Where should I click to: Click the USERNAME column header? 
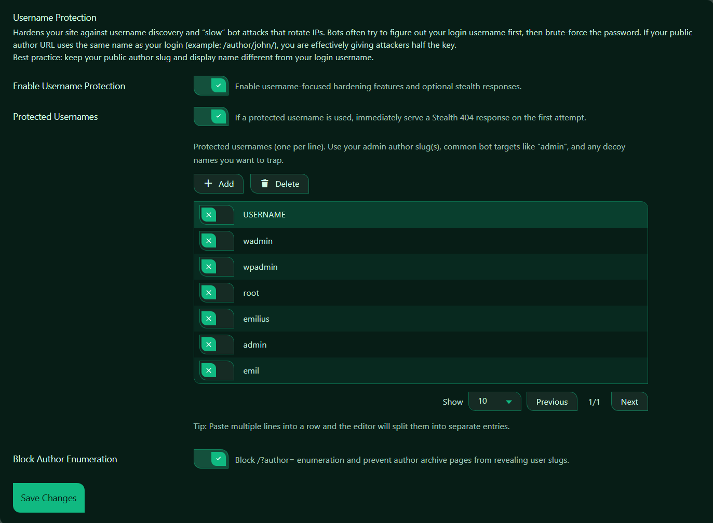click(x=264, y=215)
